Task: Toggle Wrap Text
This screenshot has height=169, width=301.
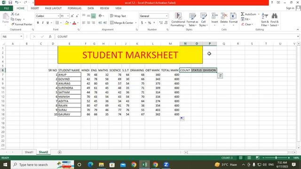Action: pyautogui.click(x=118, y=16)
